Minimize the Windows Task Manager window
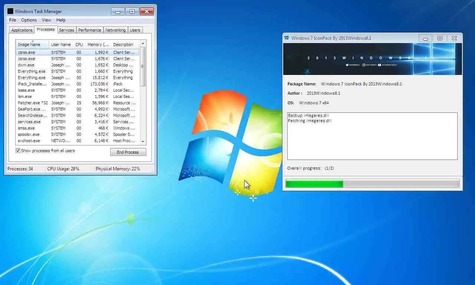Image resolution: width=475 pixels, height=285 pixels. pos(118,12)
